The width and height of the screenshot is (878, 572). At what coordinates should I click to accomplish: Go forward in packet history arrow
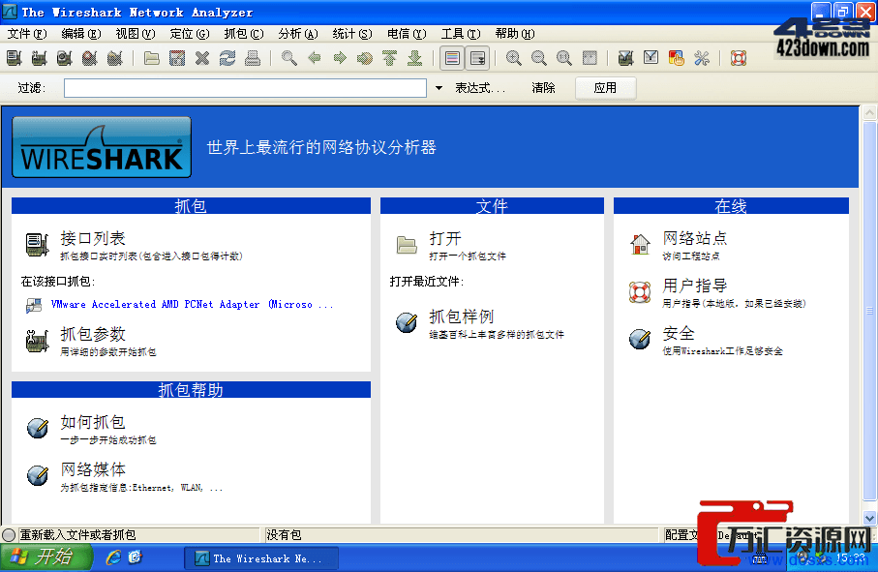coord(340,58)
